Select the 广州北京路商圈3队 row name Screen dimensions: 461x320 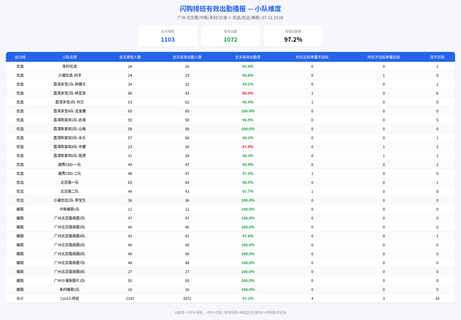pyautogui.click(x=70, y=227)
